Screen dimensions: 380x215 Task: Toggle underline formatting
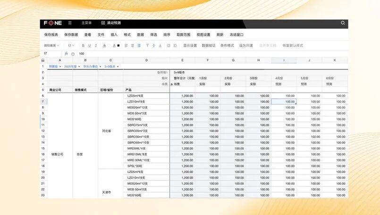(x=89, y=46)
